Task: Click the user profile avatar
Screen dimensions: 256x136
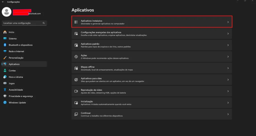Action: [6, 12]
